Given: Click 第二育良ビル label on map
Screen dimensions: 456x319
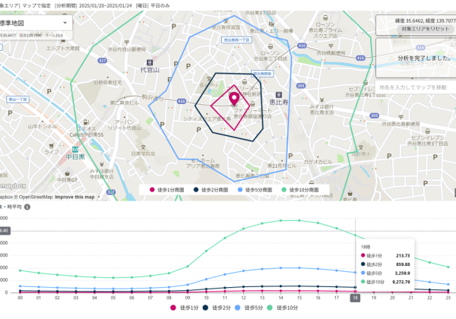Looking at the screenshot, I should [x=124, y=103].
